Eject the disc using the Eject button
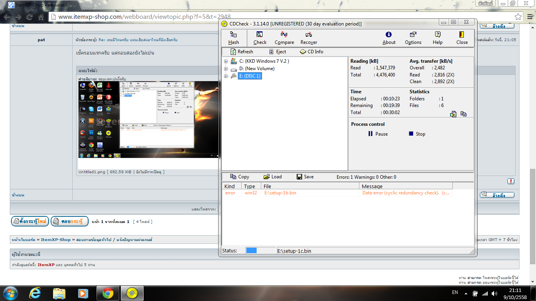Screen dimensions: 536x301 click(277, 52)
